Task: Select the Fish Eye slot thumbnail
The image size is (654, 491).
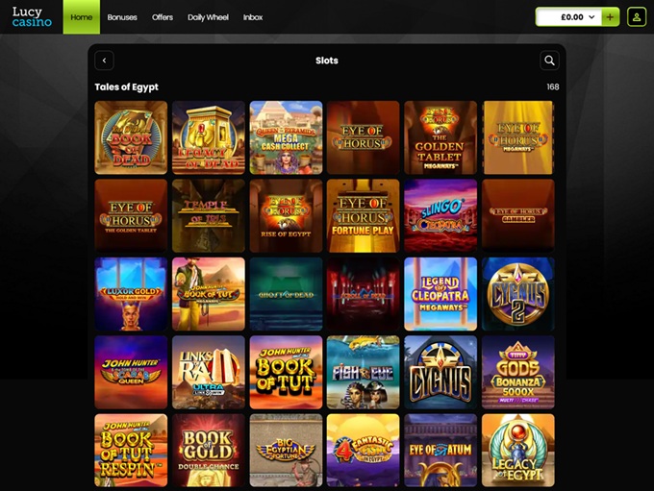Action: click(x=363, y=372)
